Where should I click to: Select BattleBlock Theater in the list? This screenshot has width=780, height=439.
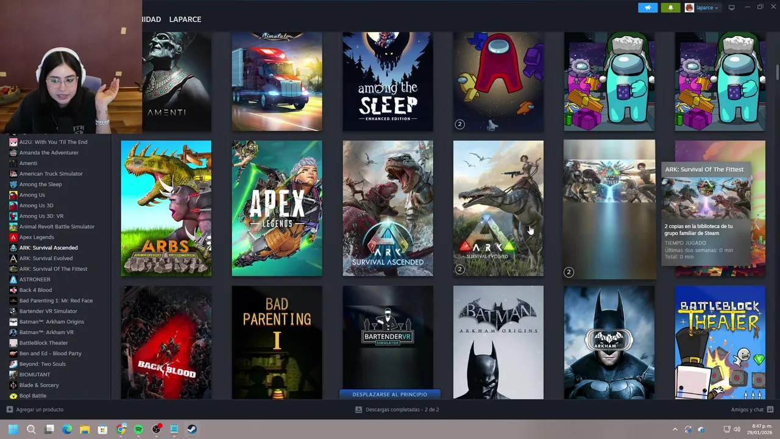(x=43, y=343)
